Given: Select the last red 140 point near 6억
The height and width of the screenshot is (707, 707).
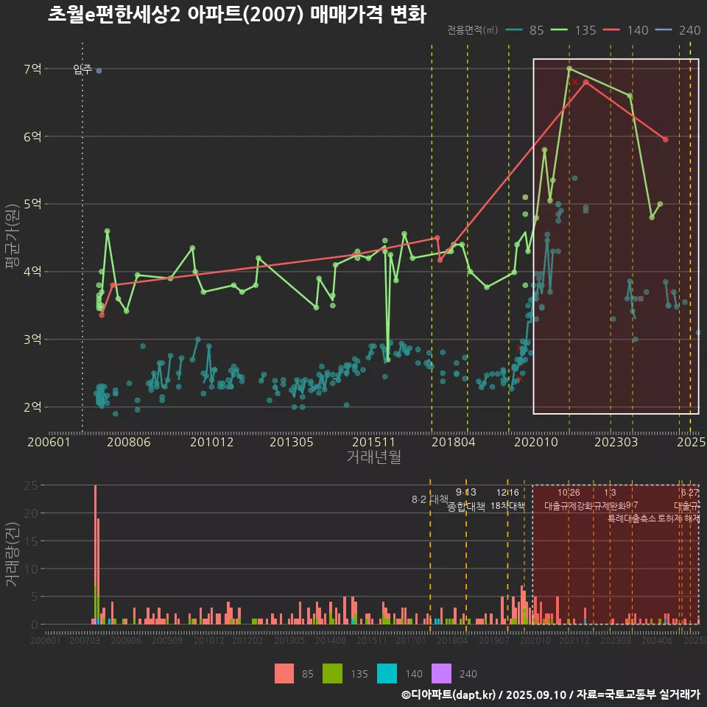Looking at the screenshot, I should (666, 139).
